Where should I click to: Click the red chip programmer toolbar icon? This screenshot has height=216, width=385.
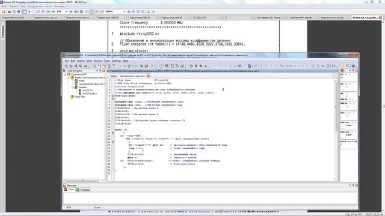(196, 66)
